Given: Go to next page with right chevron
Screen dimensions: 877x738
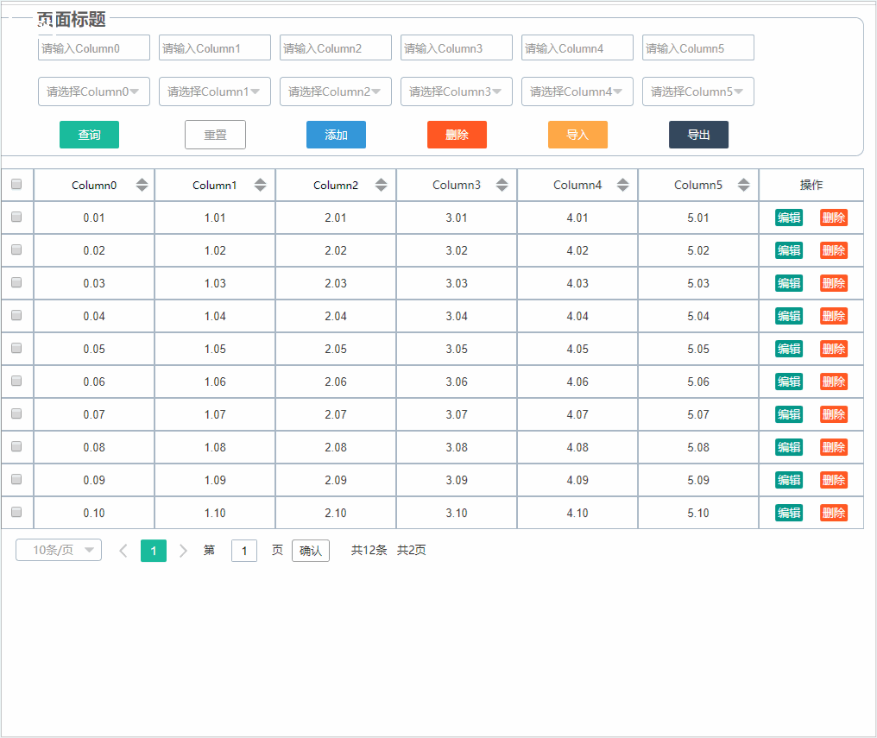Looking at the screenshot, I should [183, 551].
